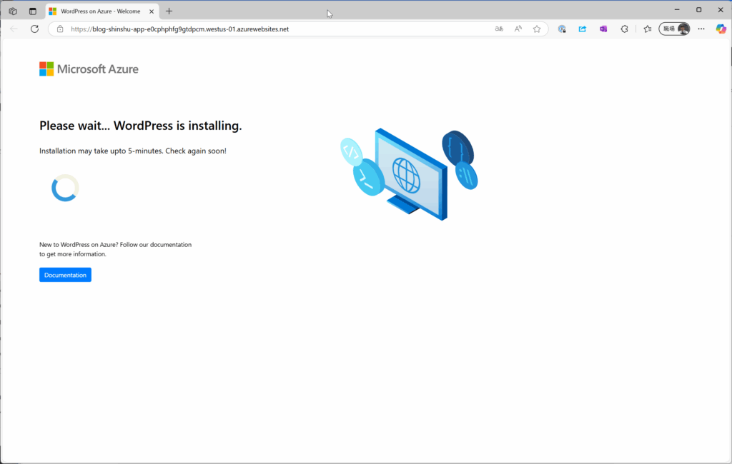Click 'Installation may take upto 5-minutes' text
The image size is (732, 464).
pyautogui.click(x=132, y=151)
